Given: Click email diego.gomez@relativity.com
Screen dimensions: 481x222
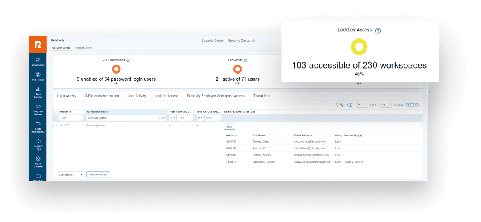Looking at the screenshot, I should [310, 142].
